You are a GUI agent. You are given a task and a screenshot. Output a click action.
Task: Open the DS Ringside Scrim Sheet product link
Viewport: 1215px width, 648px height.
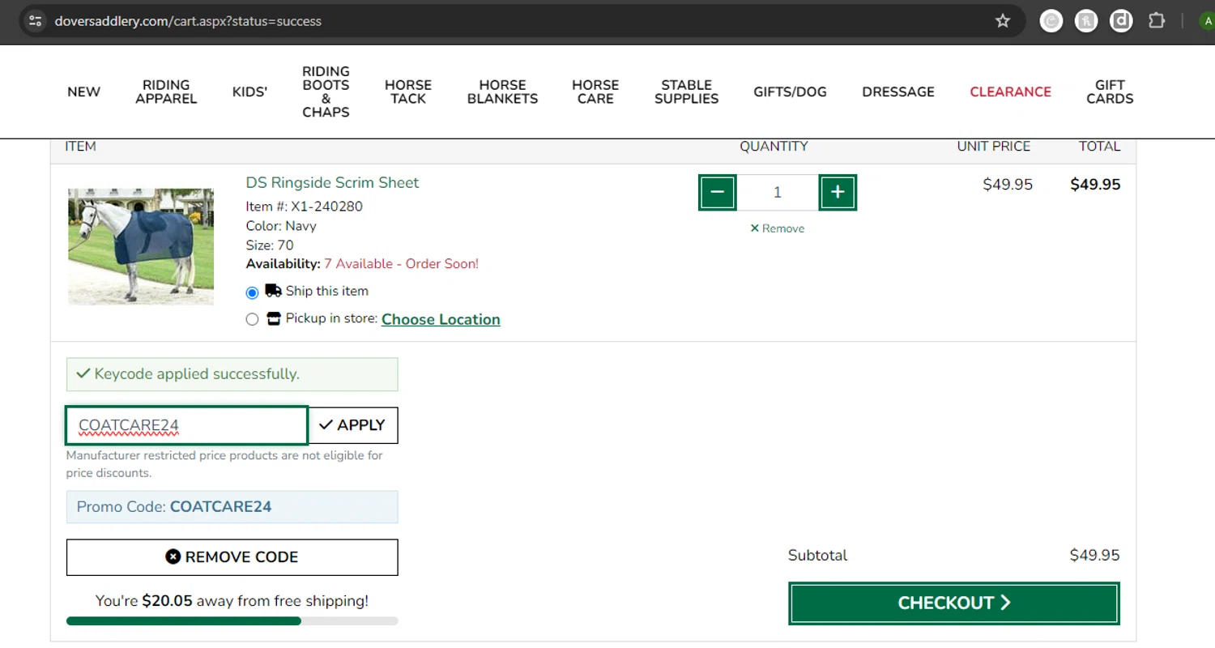click(x=332, y=182)
